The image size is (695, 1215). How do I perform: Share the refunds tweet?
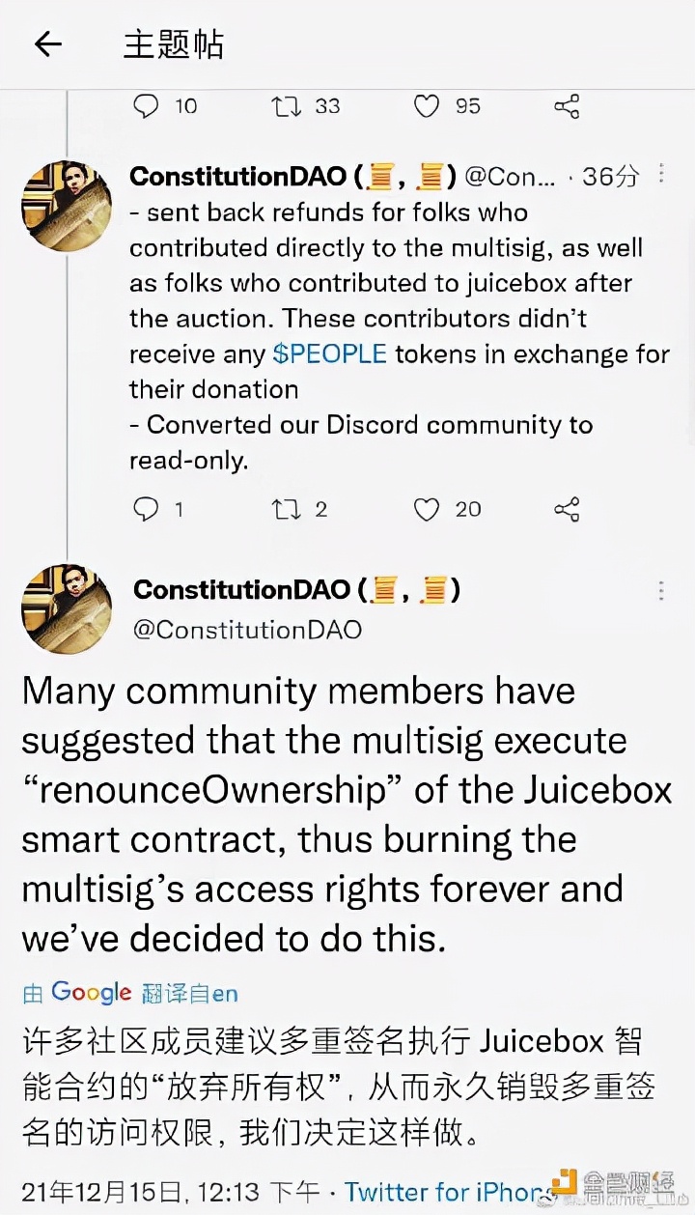568,509
